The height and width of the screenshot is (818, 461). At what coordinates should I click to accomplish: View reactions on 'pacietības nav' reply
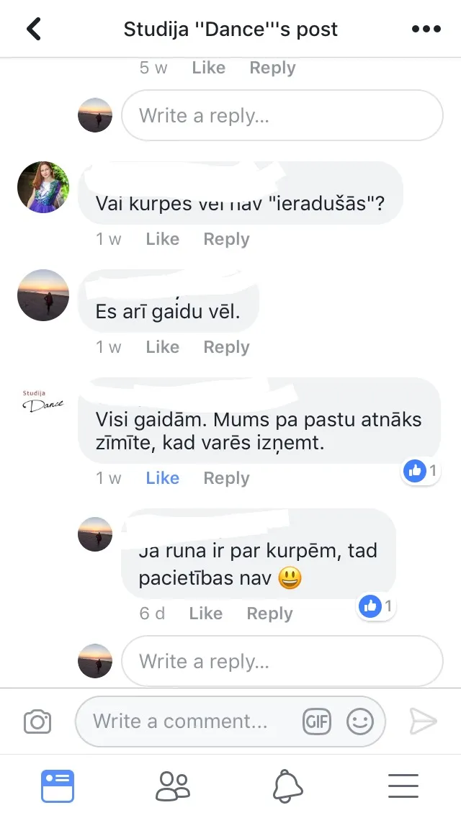pos(377,606)
